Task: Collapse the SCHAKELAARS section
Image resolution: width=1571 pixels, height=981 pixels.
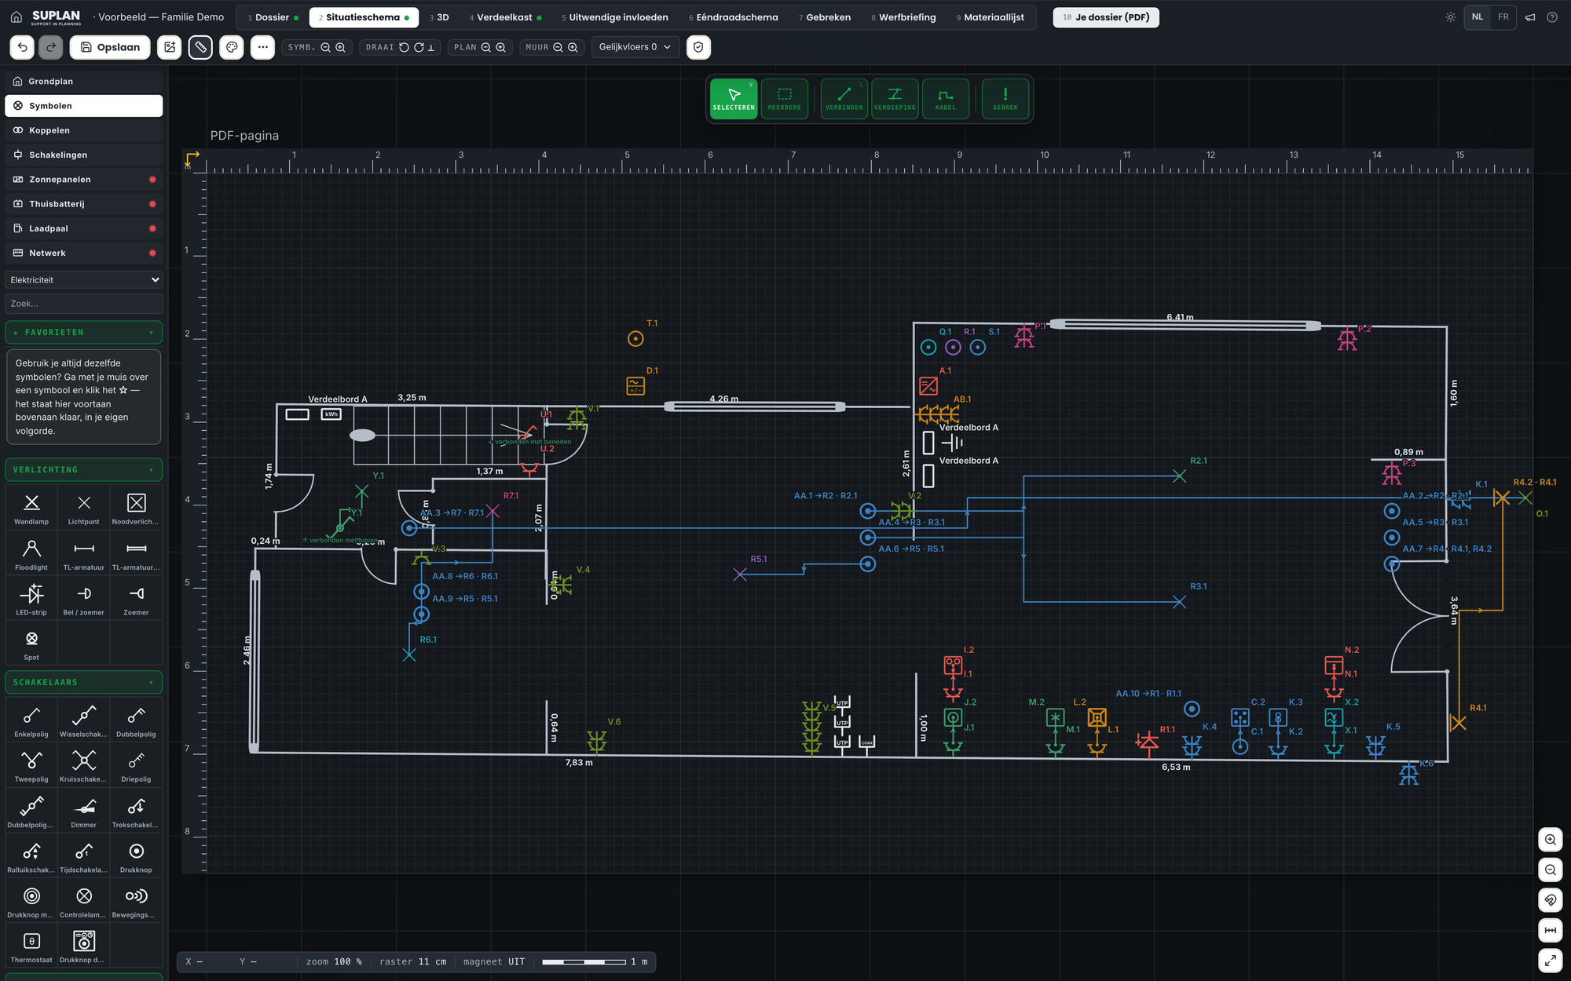Action: [x=84, y=683]
